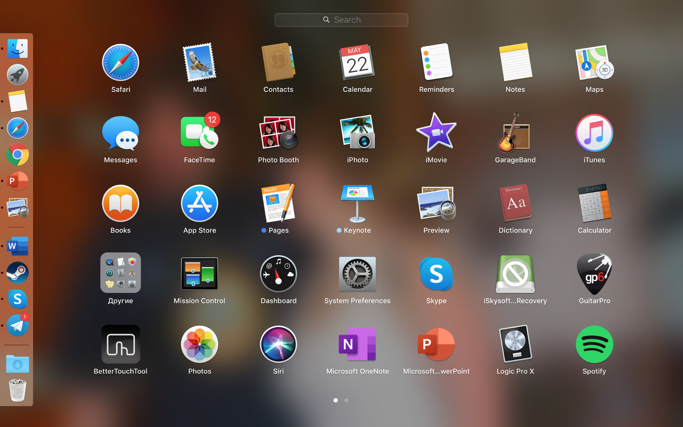Launch the Photos app

(200, 344)
